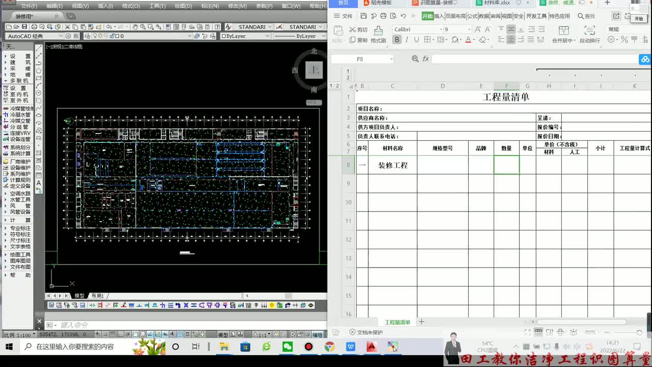This screenshot has height=367, width=652.
Task: Add a new sheet with plus button
Action: 421,322
